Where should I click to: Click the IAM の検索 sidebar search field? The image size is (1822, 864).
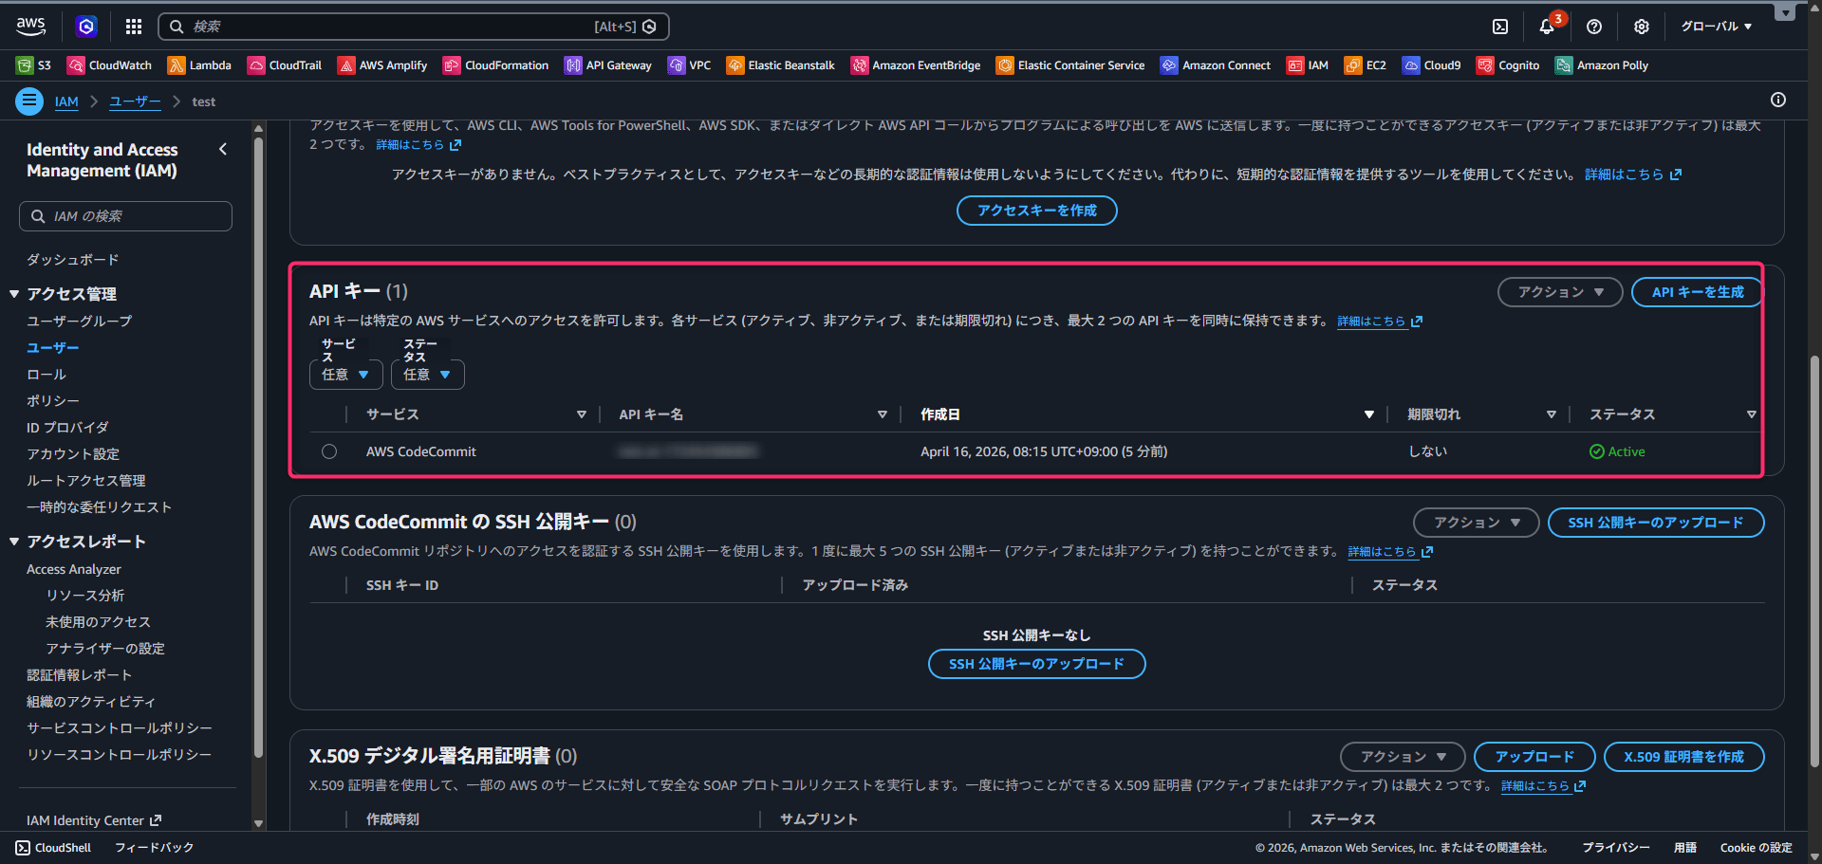pos(125,216)
